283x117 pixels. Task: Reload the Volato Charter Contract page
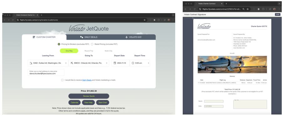(x=194, y=9)
